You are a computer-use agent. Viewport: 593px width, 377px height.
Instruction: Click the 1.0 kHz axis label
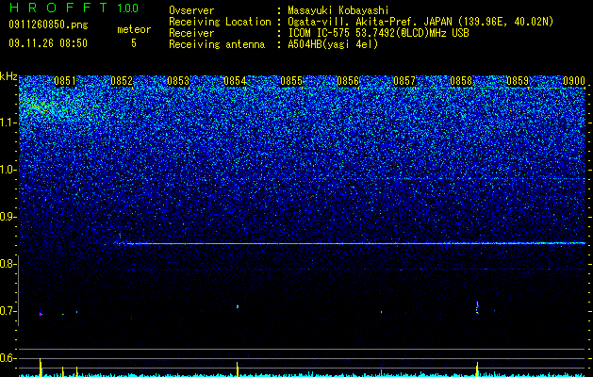pos(8,170)
